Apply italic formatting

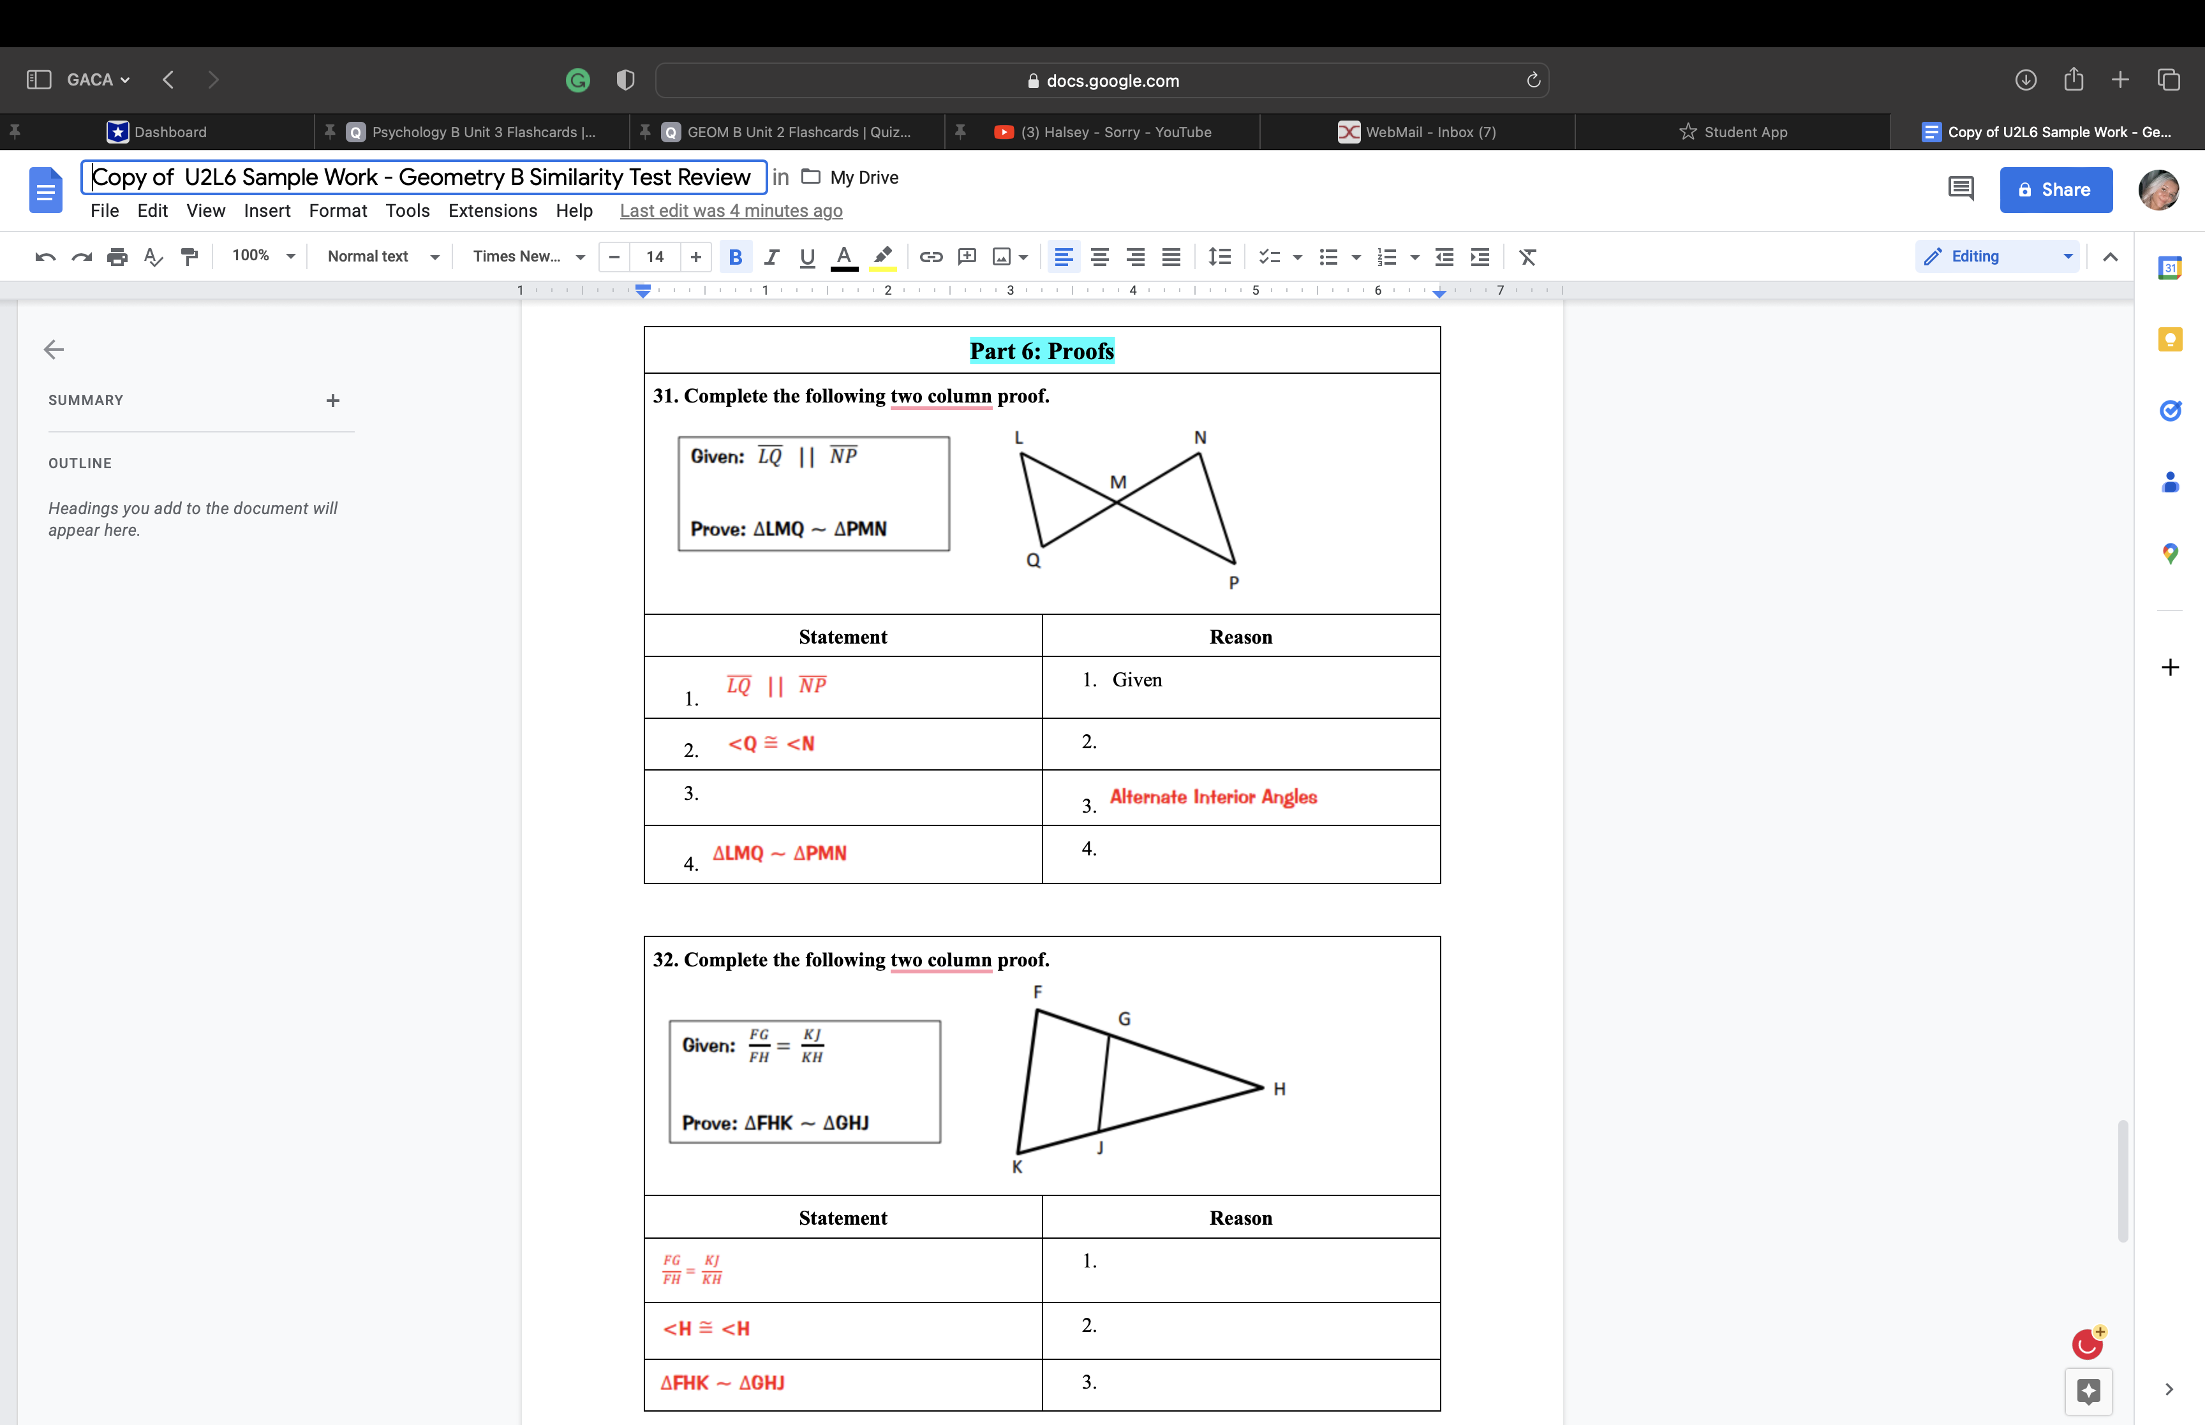point(772,256)
